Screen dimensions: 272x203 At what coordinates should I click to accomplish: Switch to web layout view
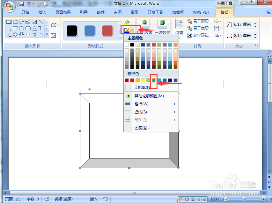(x=193, y=199)
